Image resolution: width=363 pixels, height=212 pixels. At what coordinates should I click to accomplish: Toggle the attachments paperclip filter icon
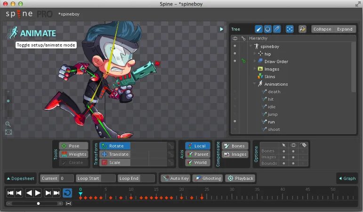[277, 29]
